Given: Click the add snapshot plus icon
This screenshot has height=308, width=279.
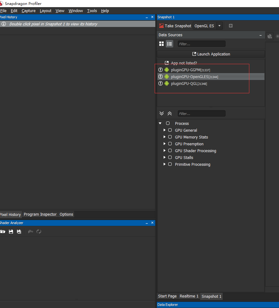Looking at the screenshot, I should pos(230,26).
